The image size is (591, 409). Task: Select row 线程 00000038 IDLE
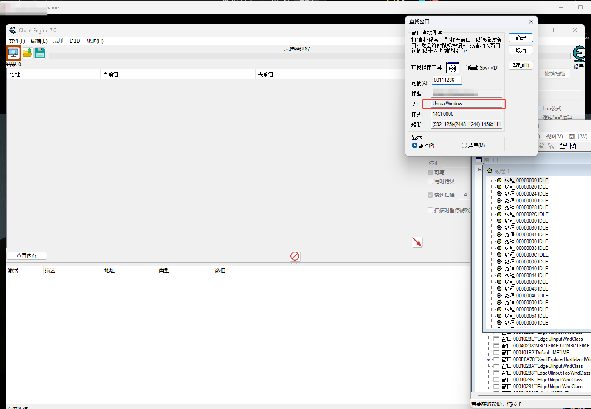click(526, 248)
